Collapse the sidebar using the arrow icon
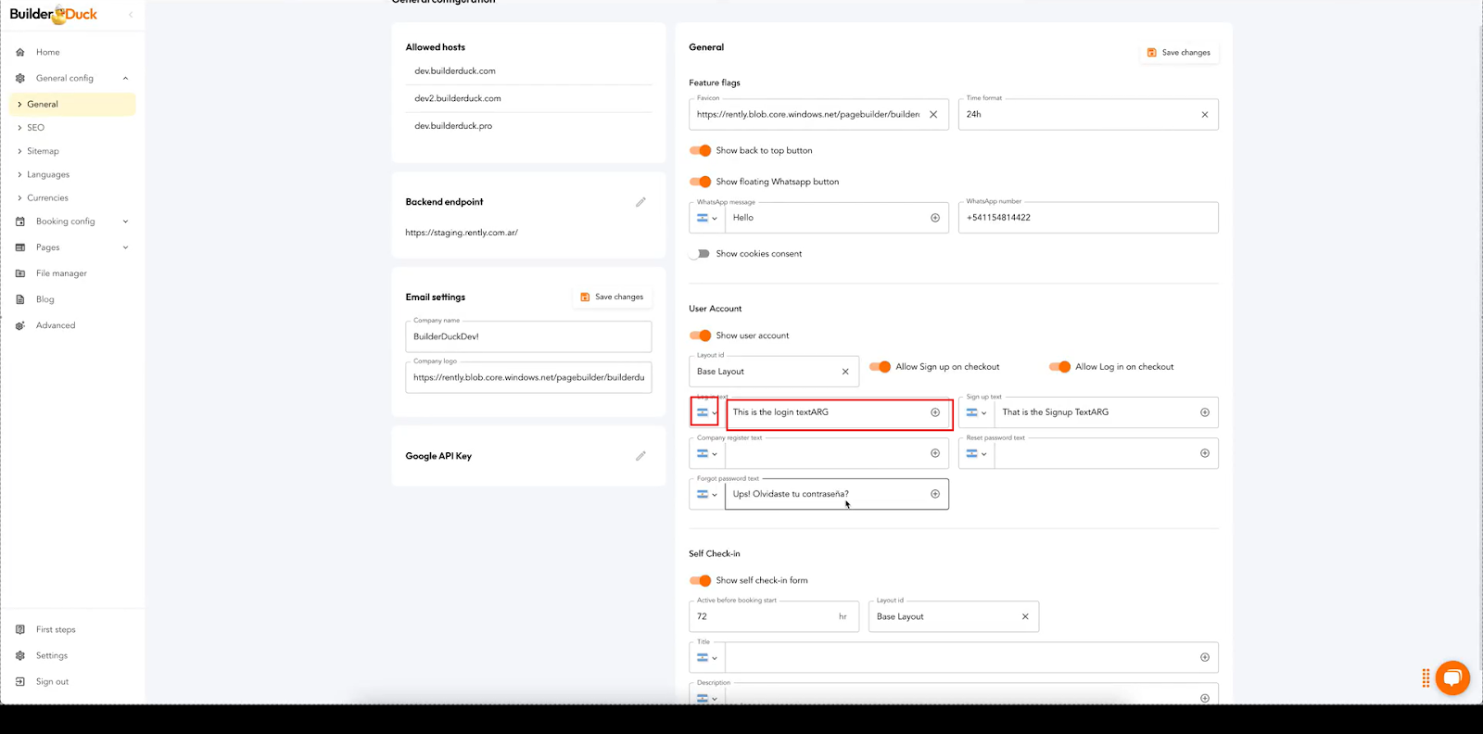Image resolution: width=1483 pixels, height=734 pixels. point(131,15)
